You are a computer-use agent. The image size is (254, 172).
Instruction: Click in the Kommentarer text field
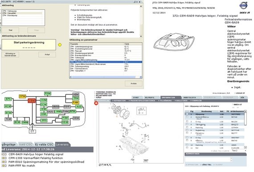click(208, 160)
